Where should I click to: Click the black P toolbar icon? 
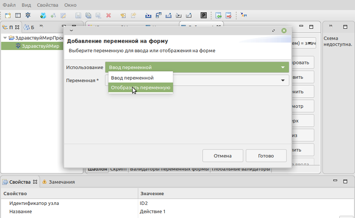203,15
